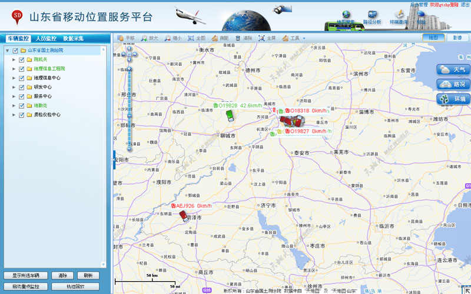Expand 服务中心 tree node
Viewport: 471px width, 294px height.
point(14,96)
